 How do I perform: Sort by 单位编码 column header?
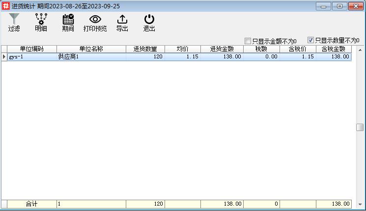coord(32,49)
